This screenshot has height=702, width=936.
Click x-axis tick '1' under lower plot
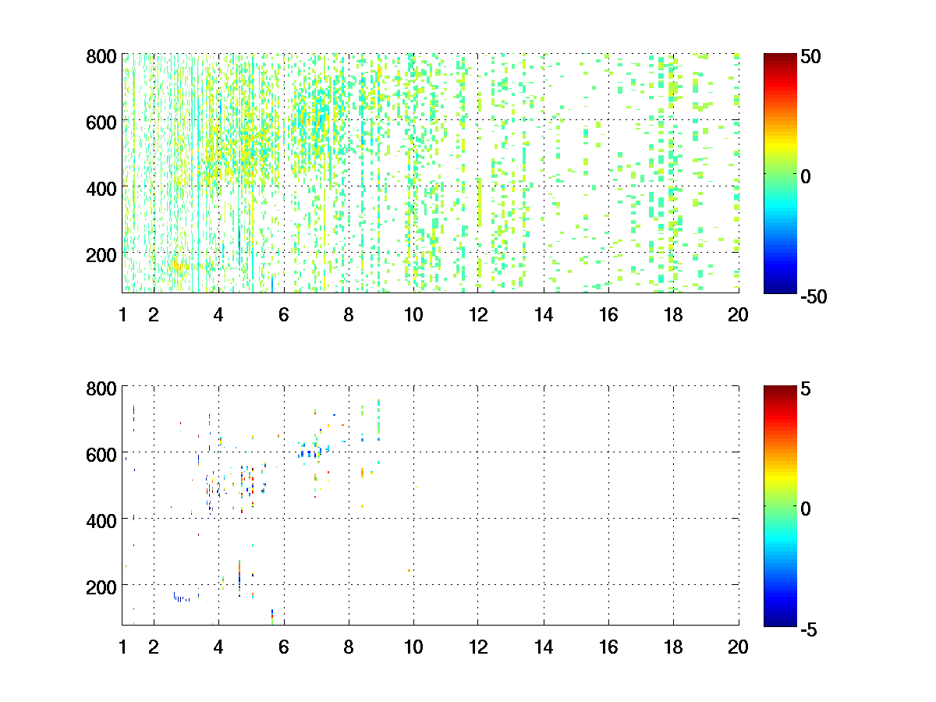pyautogui.click(x=122, y=647)
